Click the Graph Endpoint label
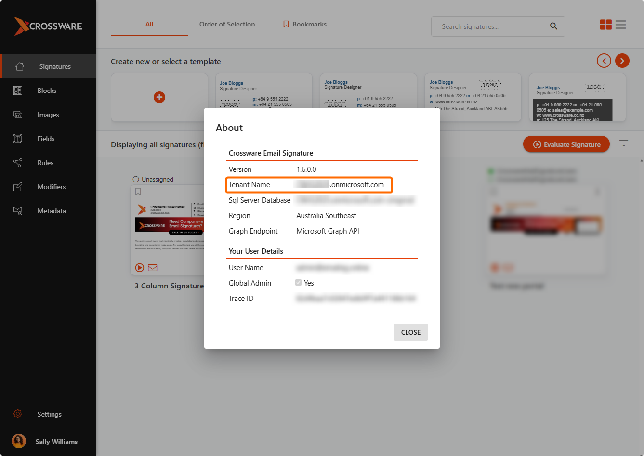 [x=253, y=231]
